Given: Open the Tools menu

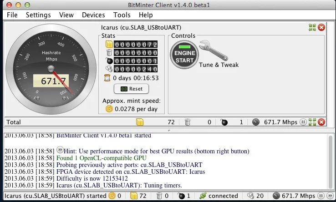Looking at the screenshot, I should tap(122, 15).
